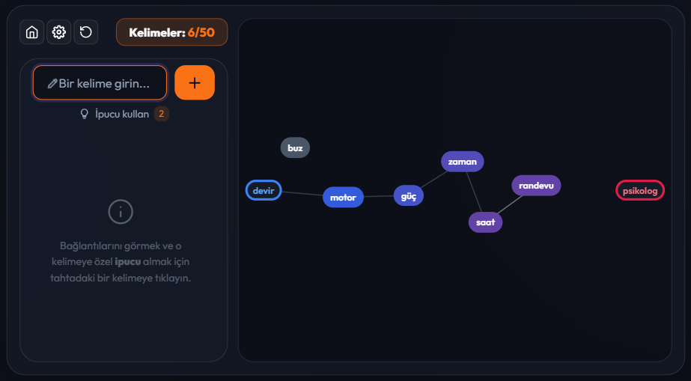
Task: Select the 'psikolog' target node
Action: (x=640, y=190)
